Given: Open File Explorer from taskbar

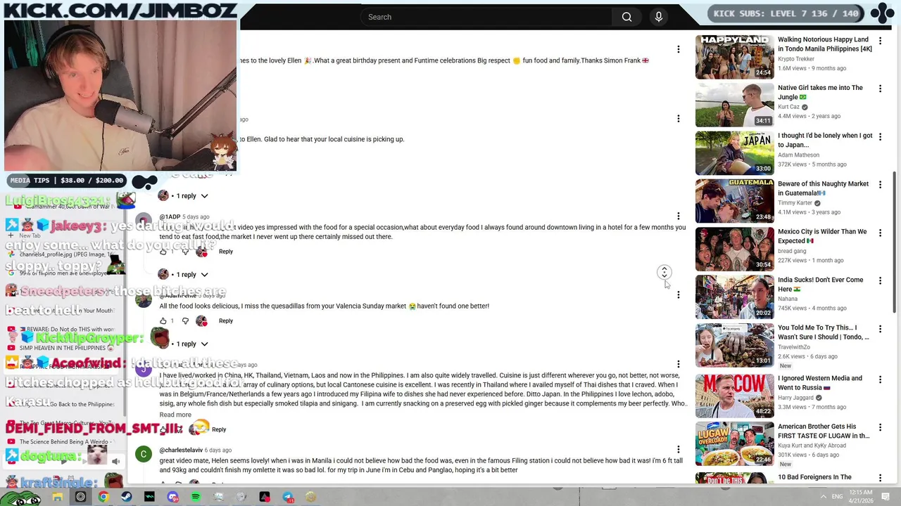Looking at the screenshot, I should (x=58, y=498).
